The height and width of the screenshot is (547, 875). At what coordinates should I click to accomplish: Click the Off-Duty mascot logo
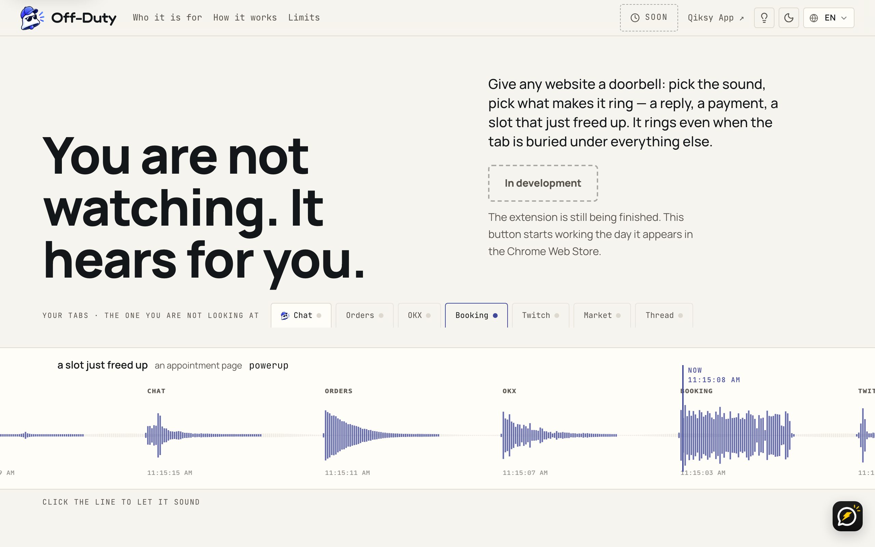coord(32,18)
